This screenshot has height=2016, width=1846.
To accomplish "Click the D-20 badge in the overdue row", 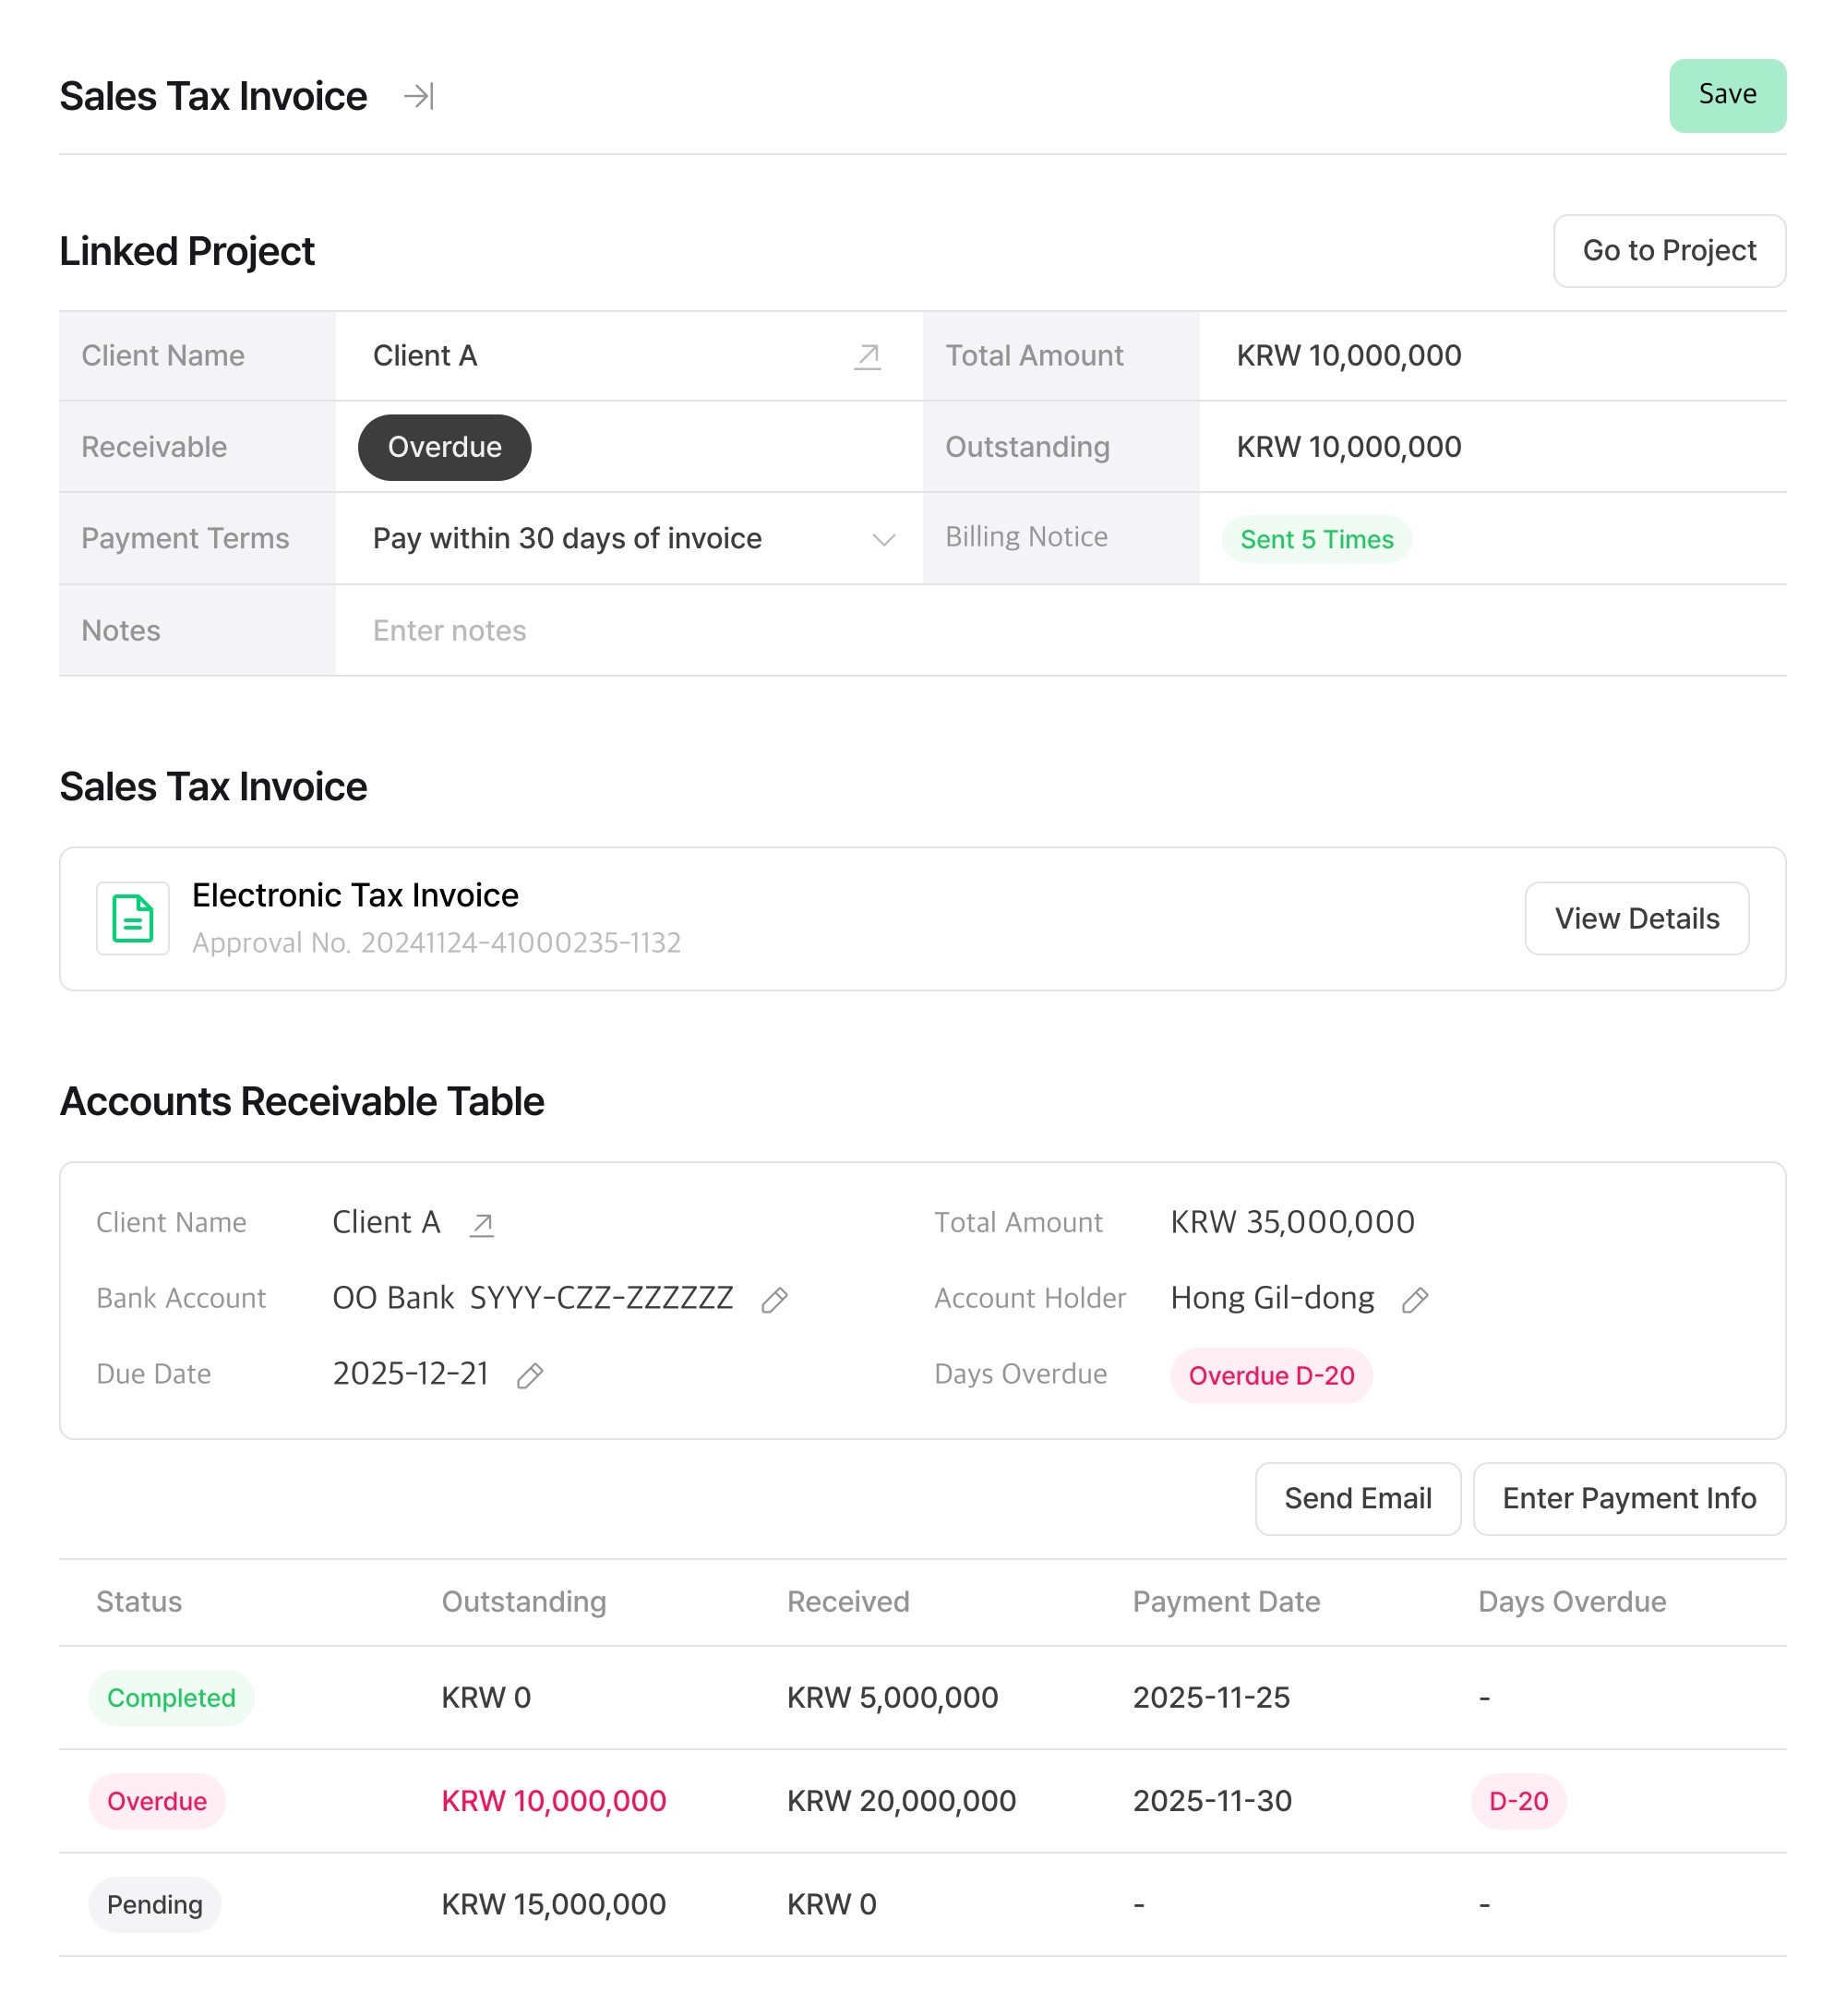I will tap(1517, 1801).
